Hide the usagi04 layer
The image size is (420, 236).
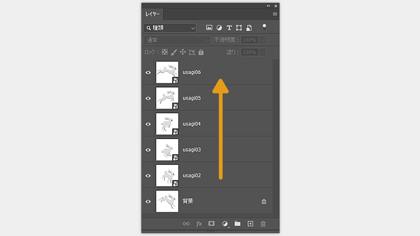(x=148, y=124)
